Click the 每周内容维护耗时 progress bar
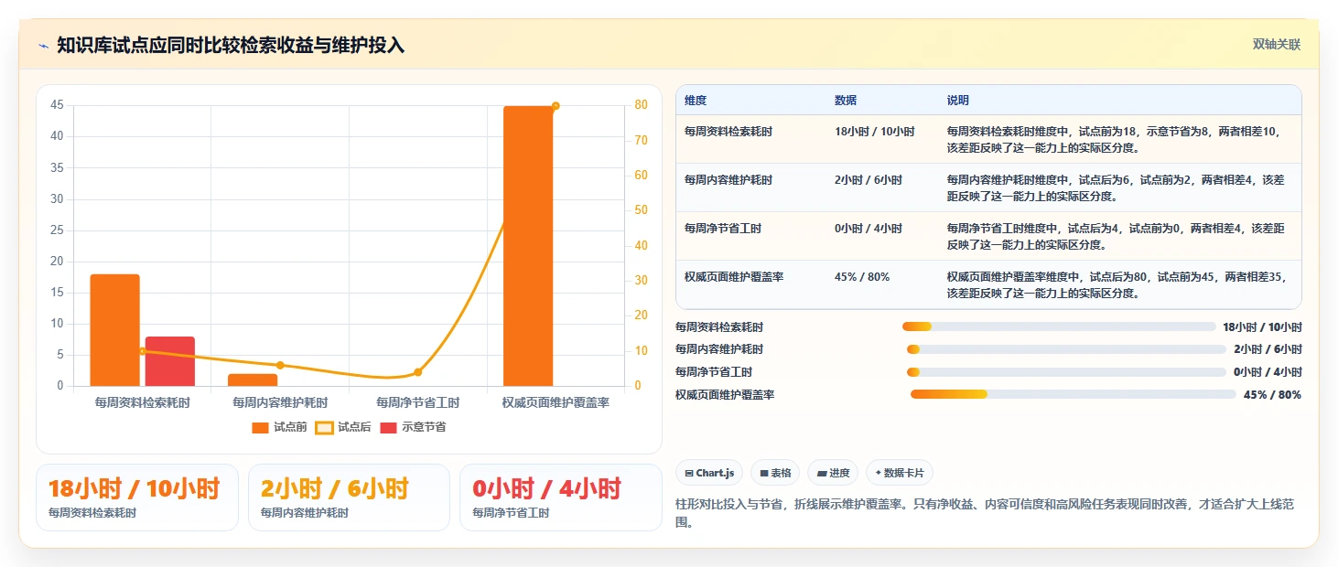Image resolution: width=1338 pixels, height=567 pixels. (x=1066, y=349)
